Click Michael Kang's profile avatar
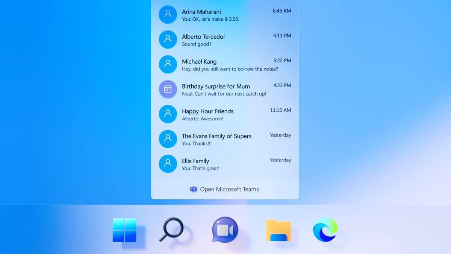Viewport: 451px width, 254px height. (x=168, y=64)
